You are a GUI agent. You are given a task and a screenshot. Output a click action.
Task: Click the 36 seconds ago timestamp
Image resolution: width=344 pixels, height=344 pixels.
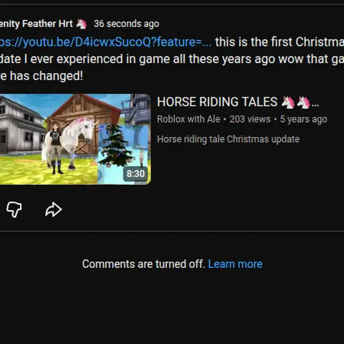click(x=127, y=24)
